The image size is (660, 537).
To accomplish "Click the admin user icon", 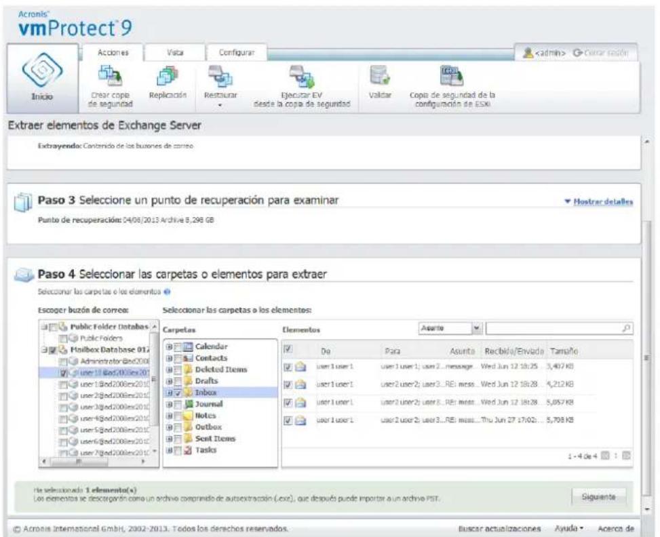I will [528, 53].
